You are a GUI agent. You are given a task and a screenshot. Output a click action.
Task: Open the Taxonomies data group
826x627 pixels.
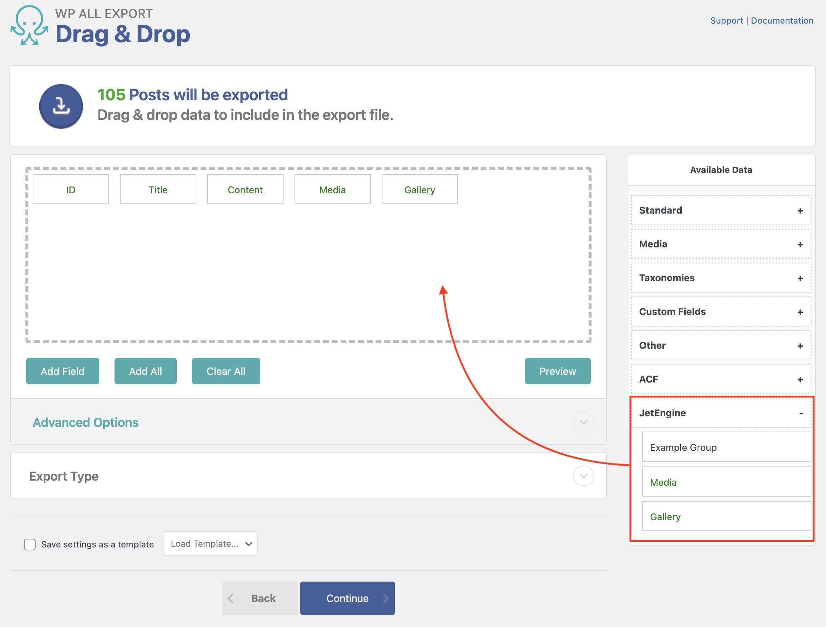click(800, 278)
